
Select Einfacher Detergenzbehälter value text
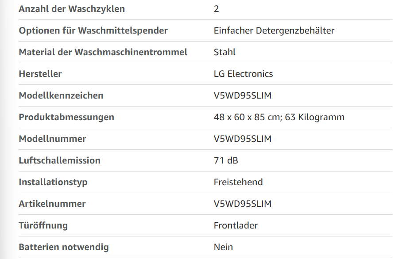tap(274, 30)
